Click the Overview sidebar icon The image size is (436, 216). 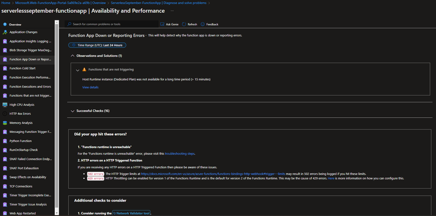point(5,24)
